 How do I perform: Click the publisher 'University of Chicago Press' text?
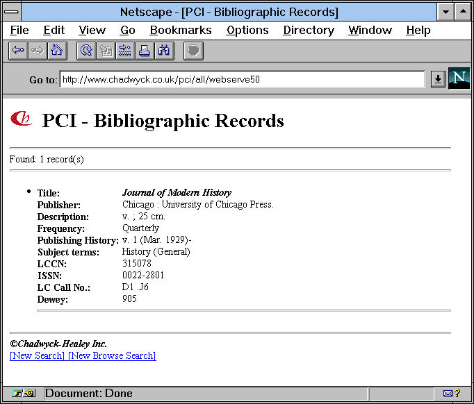tap(217, 204)
